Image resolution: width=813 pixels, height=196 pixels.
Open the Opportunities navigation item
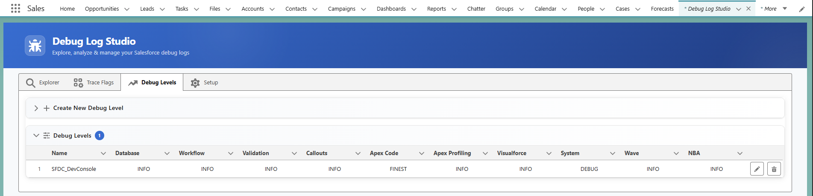[x=102, y=9]
